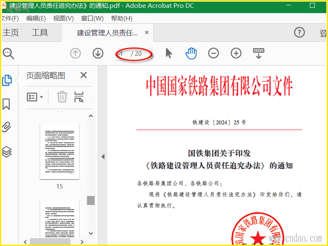This screenshot has width=328, height=246.
Task: Click the find text magnifier icon
Action: tap(8, 54)
